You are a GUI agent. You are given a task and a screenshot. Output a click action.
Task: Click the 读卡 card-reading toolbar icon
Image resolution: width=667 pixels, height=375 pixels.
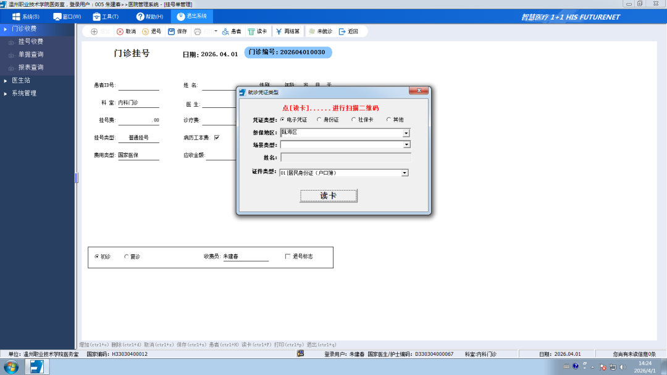pyautogui.click(x=256, y=31)
